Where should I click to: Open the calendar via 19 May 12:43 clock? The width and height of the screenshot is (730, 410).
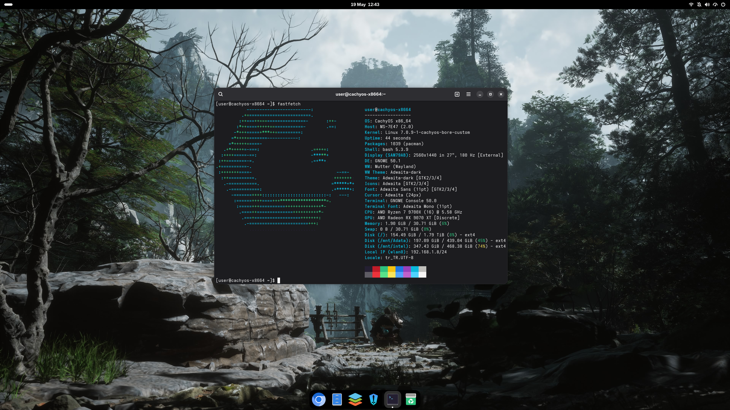[x=365, y=4]
